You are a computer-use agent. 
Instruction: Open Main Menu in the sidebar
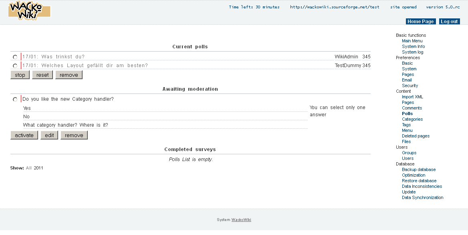(x=412, y=41)
